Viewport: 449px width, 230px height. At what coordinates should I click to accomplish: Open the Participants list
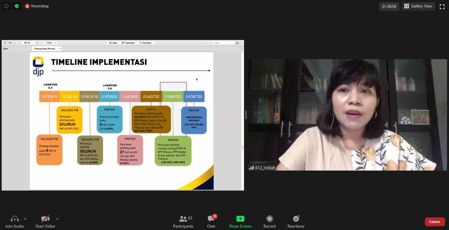click(183, 221)
